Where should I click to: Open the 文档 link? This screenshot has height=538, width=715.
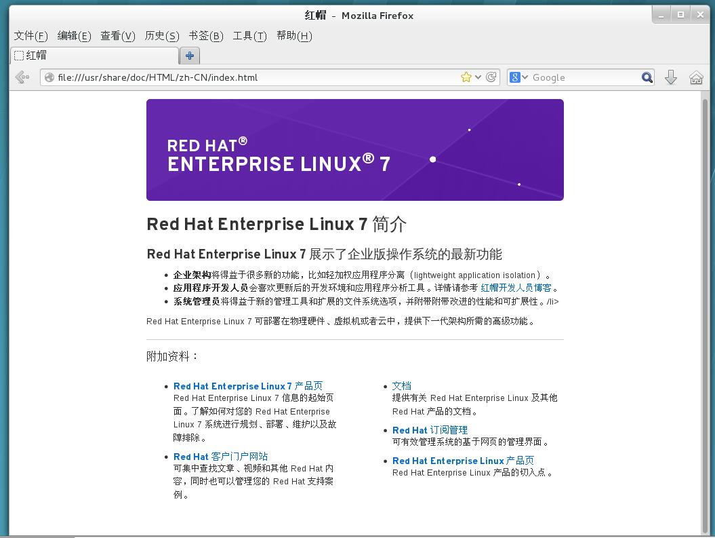coord(401,386)
